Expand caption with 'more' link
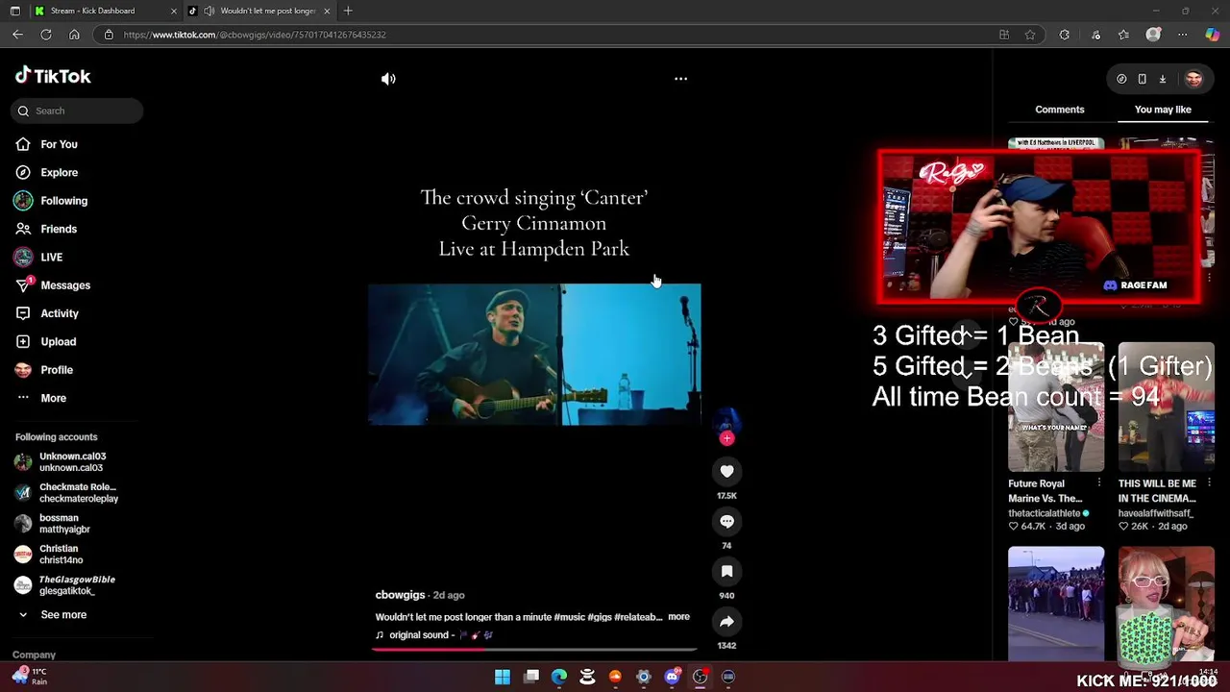Screen dimensions: 1230x692 (678, 617)
